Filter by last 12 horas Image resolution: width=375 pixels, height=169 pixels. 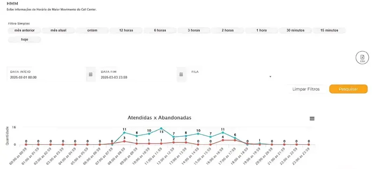point(126,30)
